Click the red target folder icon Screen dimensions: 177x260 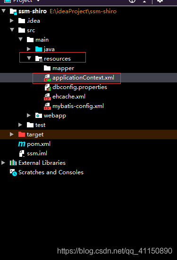coord(22,134)
